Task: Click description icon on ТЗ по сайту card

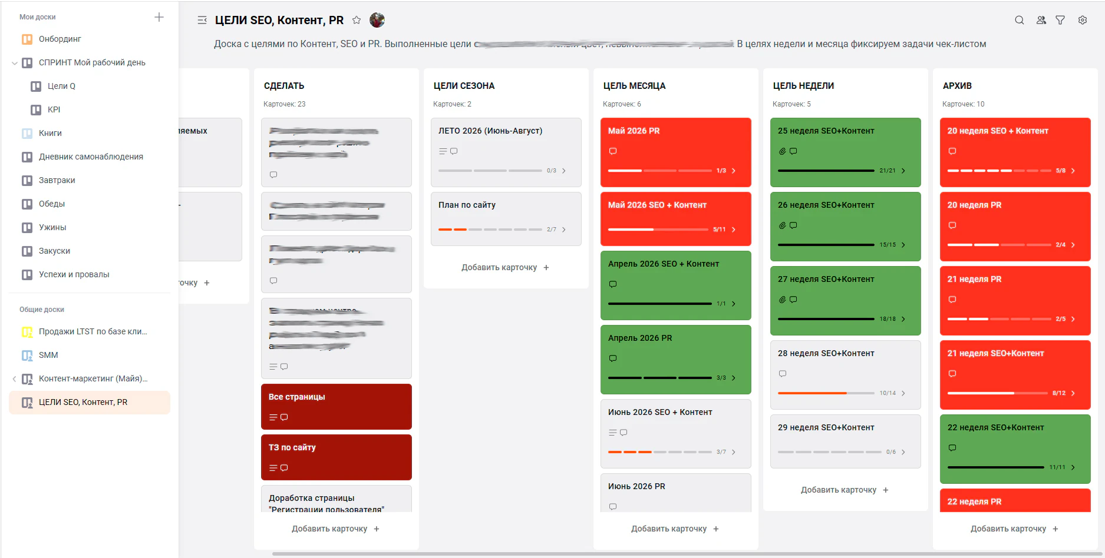Action: tap(273, 468)
